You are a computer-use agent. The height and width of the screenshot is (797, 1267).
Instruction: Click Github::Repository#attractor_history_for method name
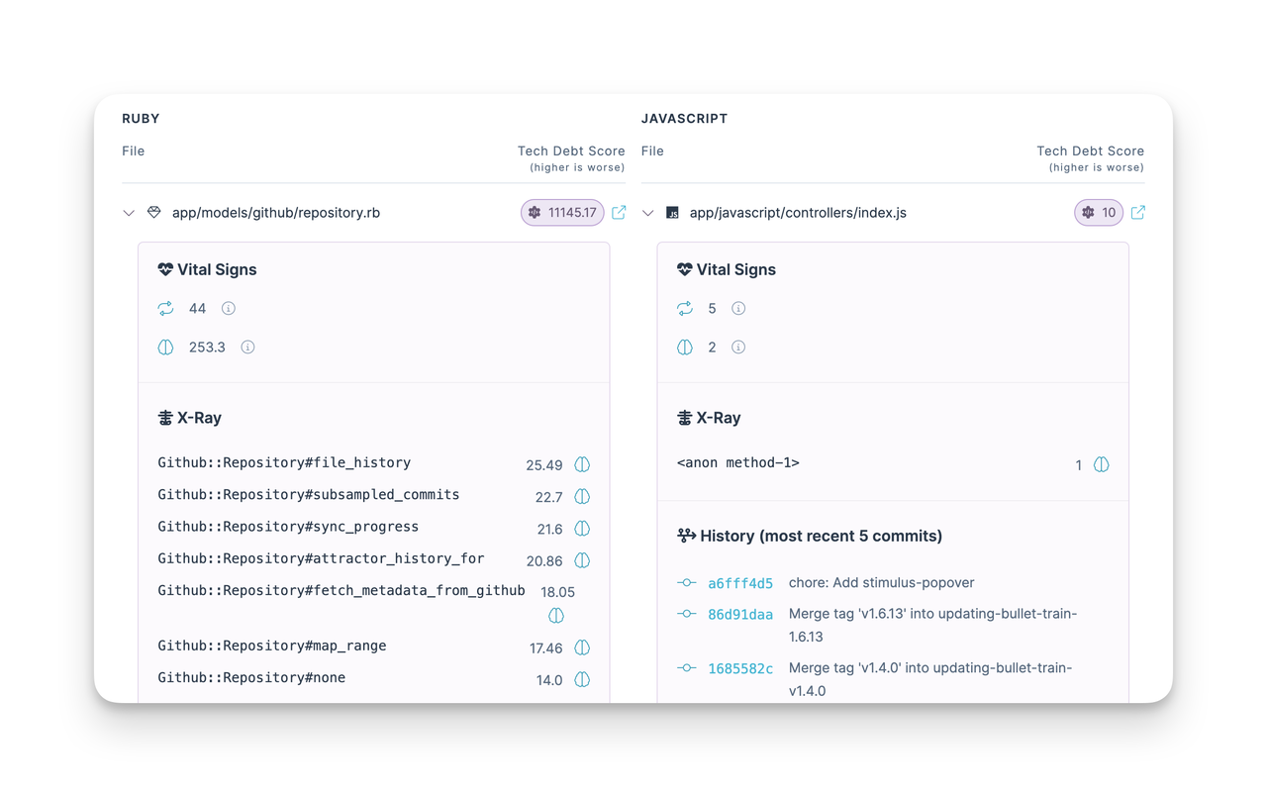click(x=321, y=558)
